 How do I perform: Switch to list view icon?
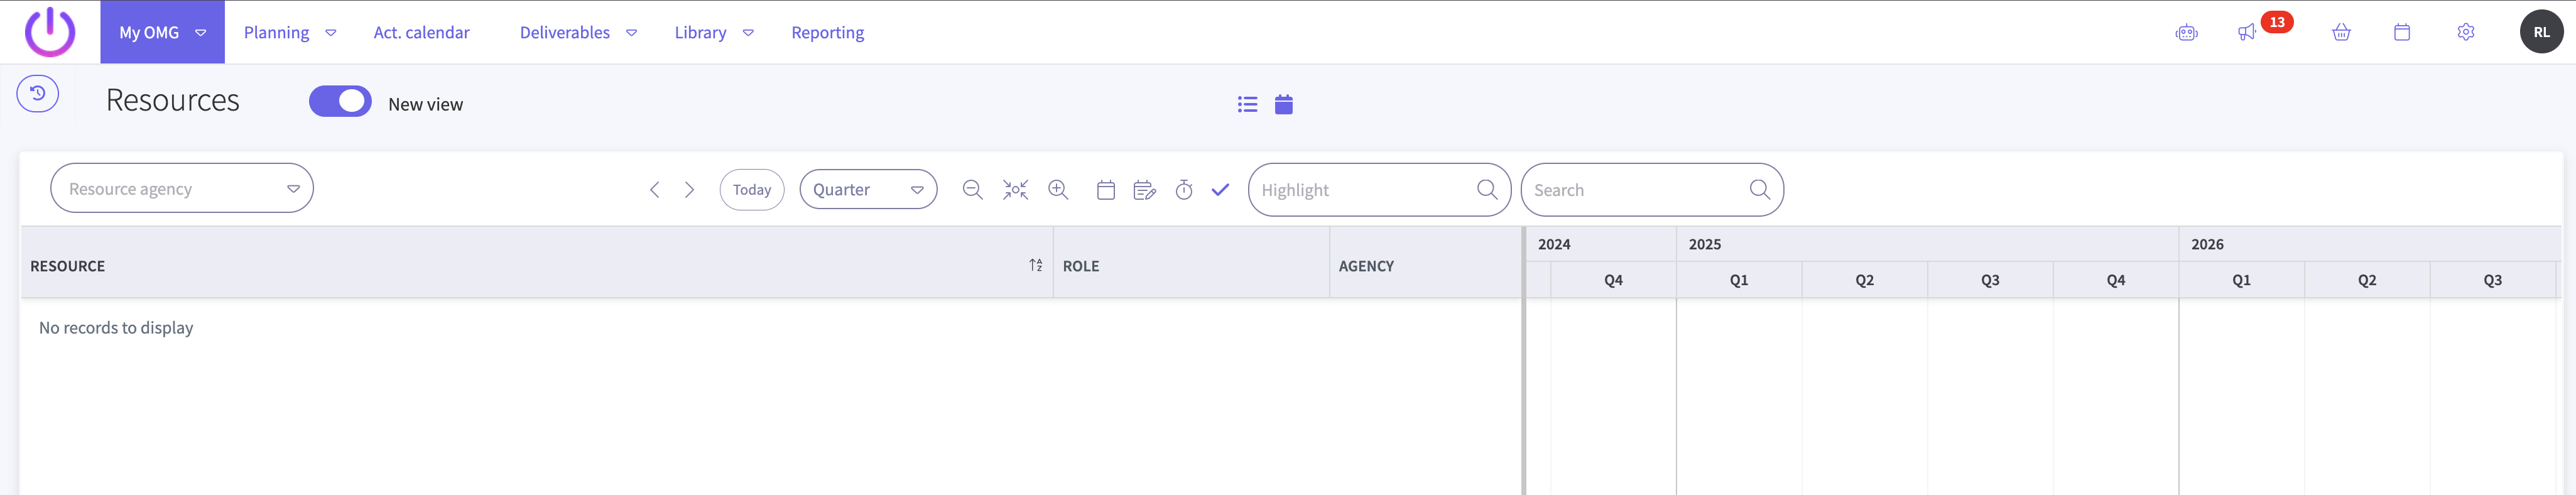(1247, 104)
